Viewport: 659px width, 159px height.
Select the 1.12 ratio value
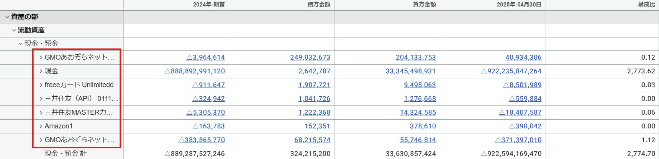(x=648, y=140)
